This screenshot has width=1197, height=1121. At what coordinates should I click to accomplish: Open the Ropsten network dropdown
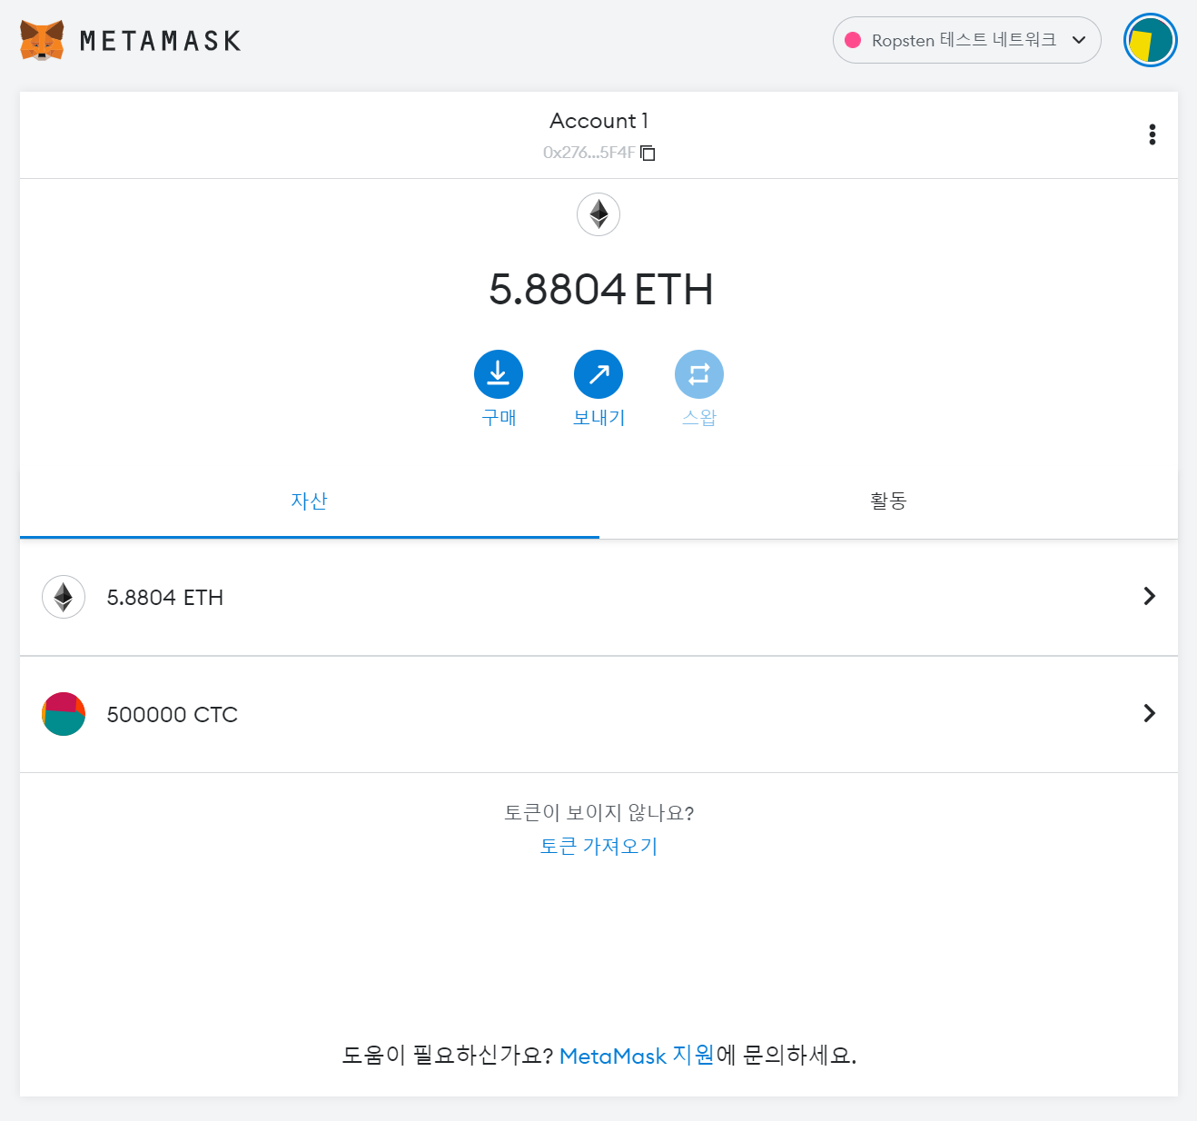[966, 40]
